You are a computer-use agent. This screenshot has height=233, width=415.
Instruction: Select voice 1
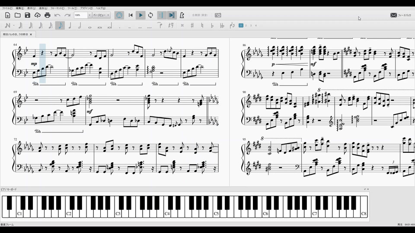point(241,25)
